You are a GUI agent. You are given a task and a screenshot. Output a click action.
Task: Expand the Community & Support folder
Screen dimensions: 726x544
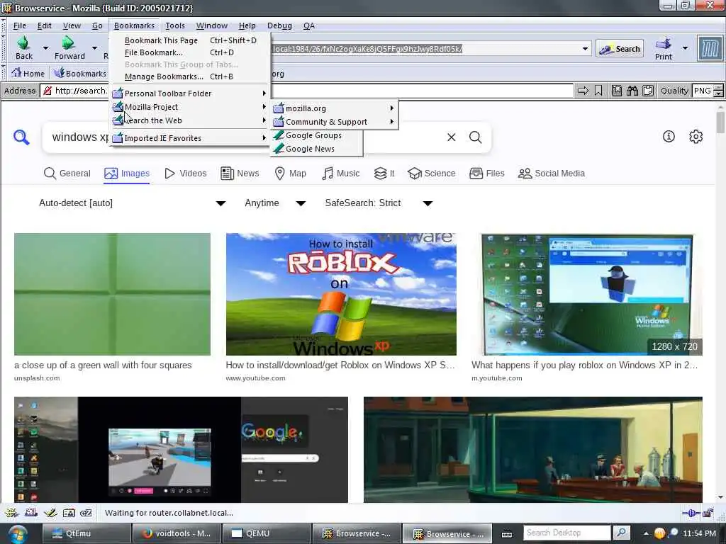[335, 122]
